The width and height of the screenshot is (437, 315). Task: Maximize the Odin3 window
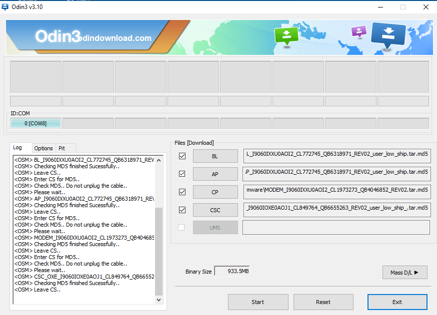403,7
